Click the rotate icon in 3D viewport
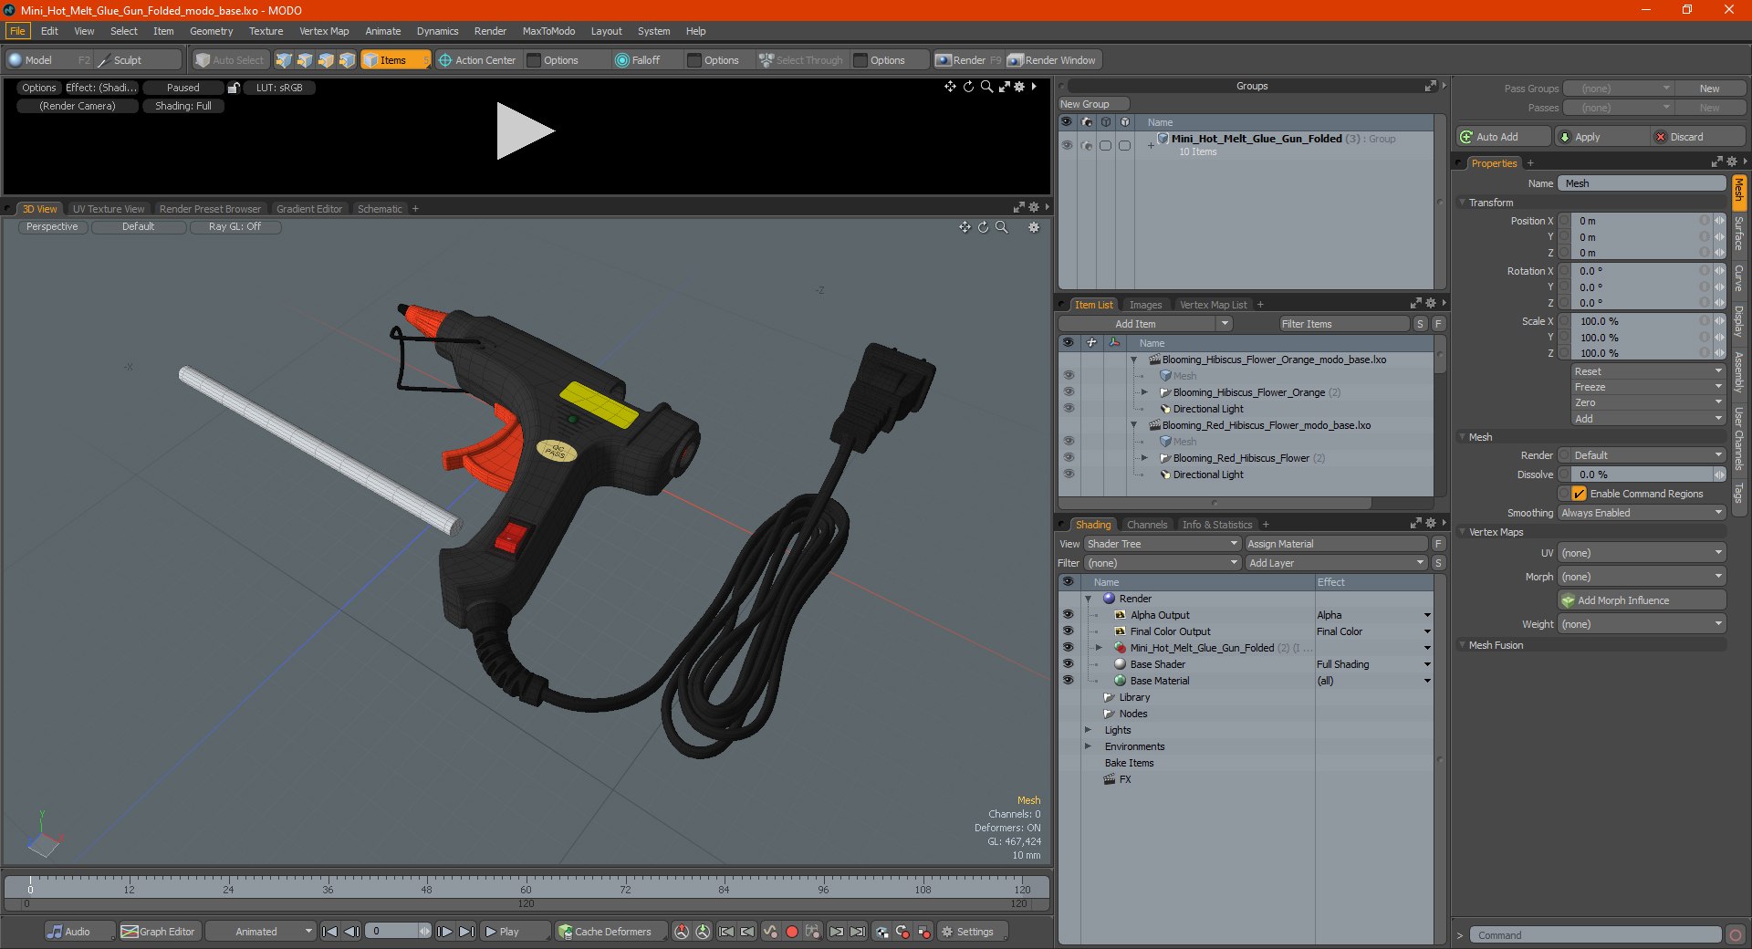The height and width of the screenshot is (949, 1752). (x=983, y=227)
